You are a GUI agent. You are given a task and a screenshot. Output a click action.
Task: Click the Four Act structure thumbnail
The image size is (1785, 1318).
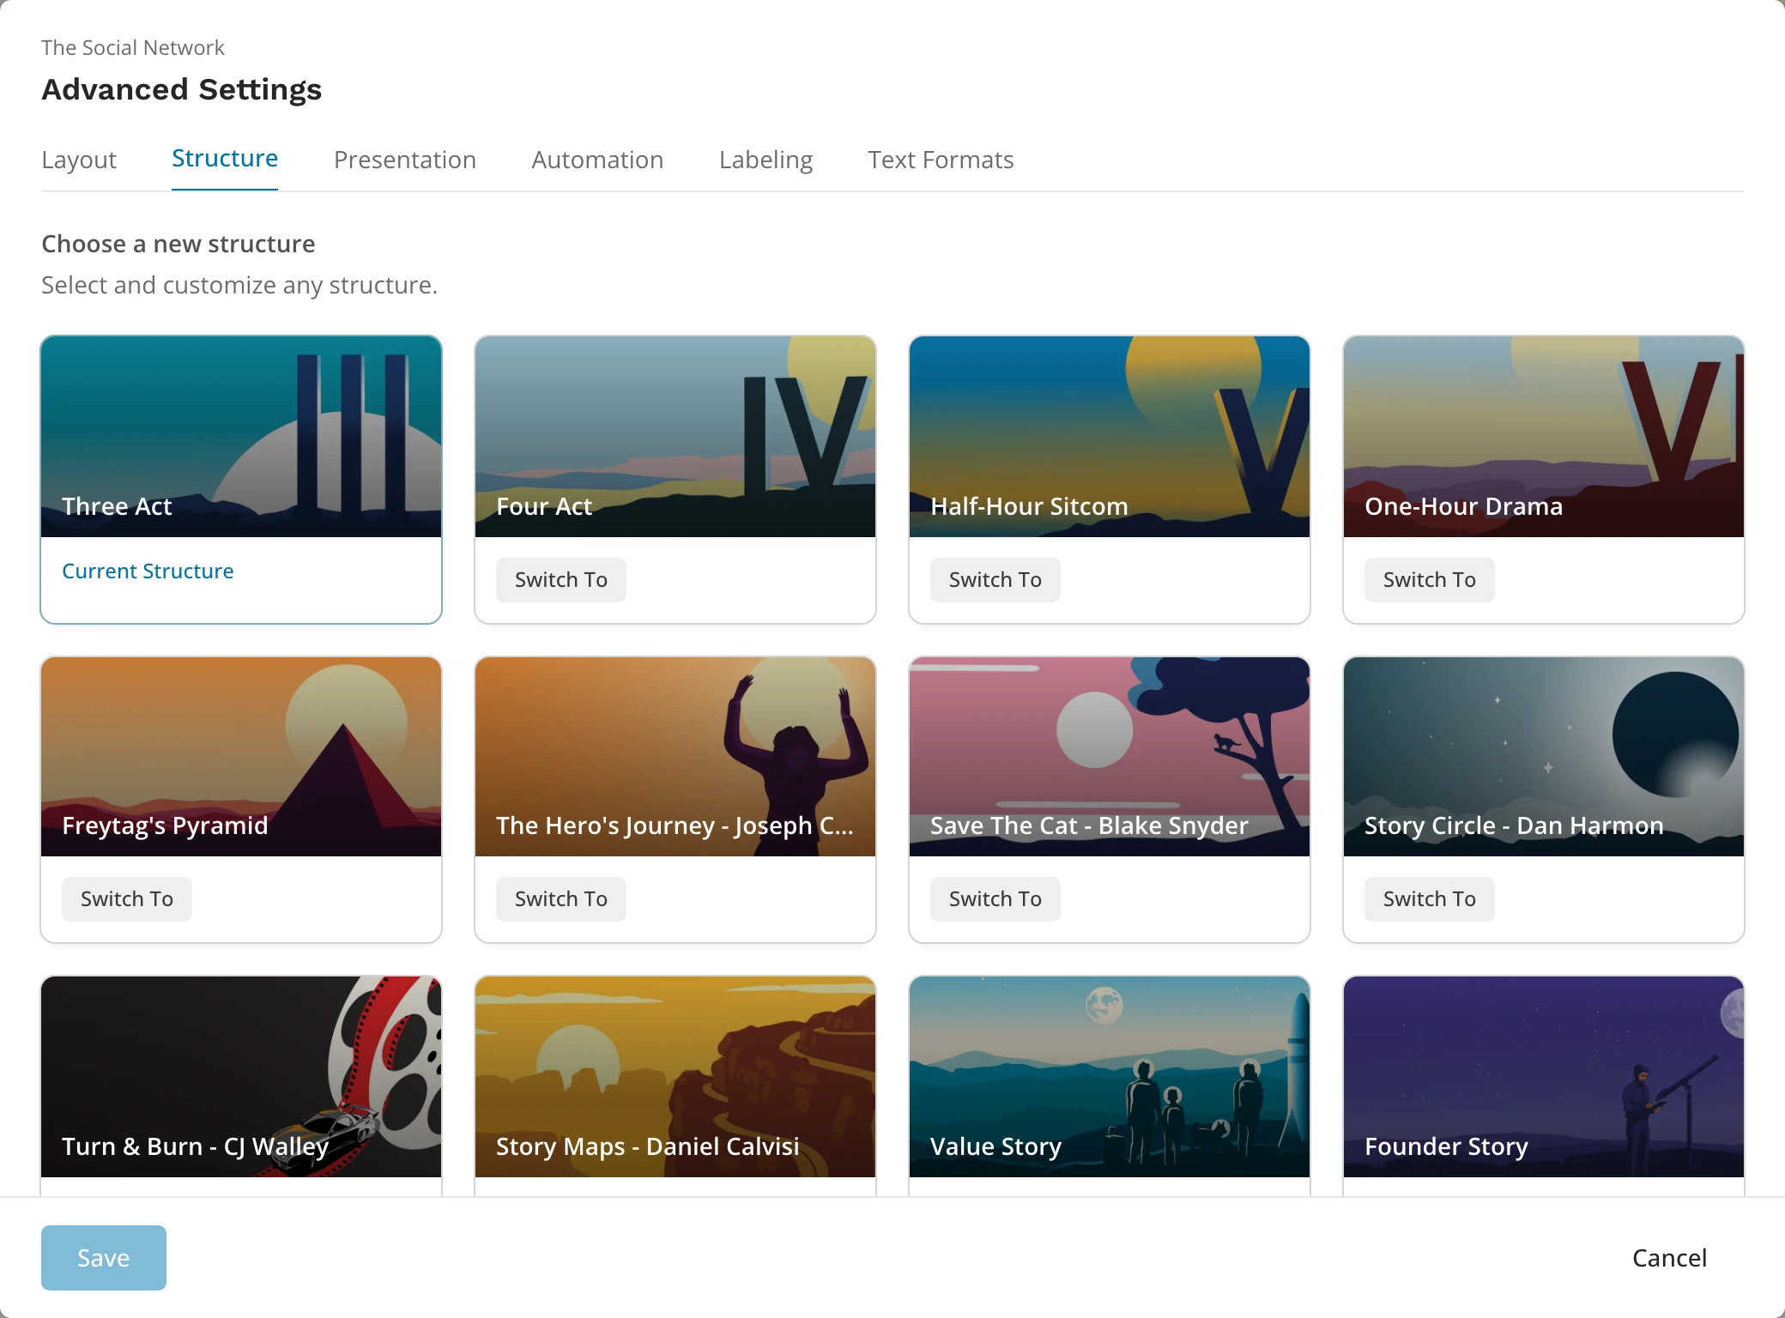(675, 437)
